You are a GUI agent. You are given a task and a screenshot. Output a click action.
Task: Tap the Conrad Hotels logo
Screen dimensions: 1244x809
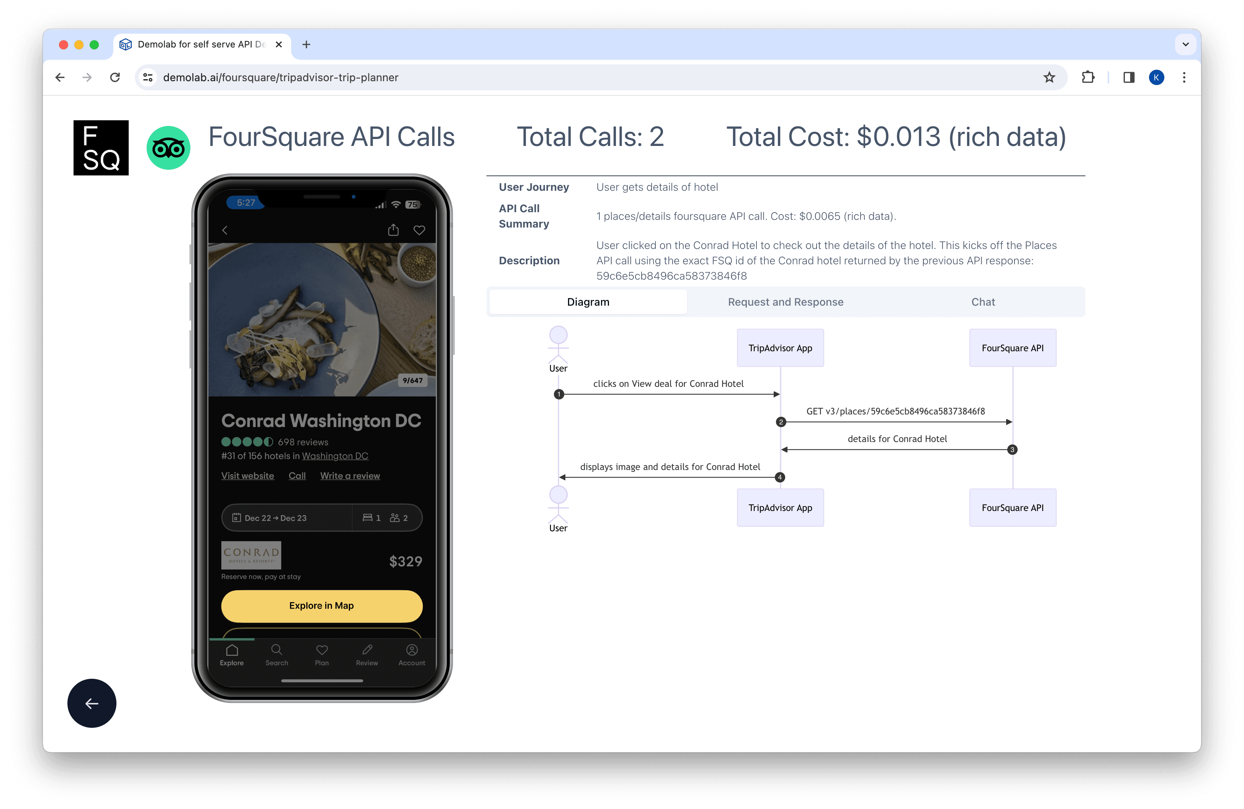coord(251,555)
